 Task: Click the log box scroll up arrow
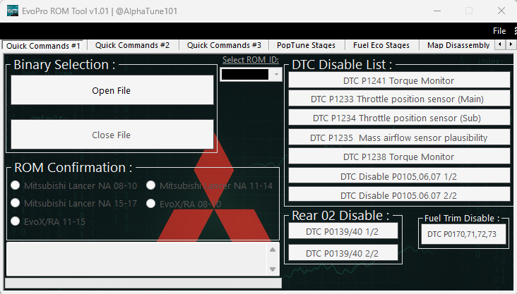273,250
